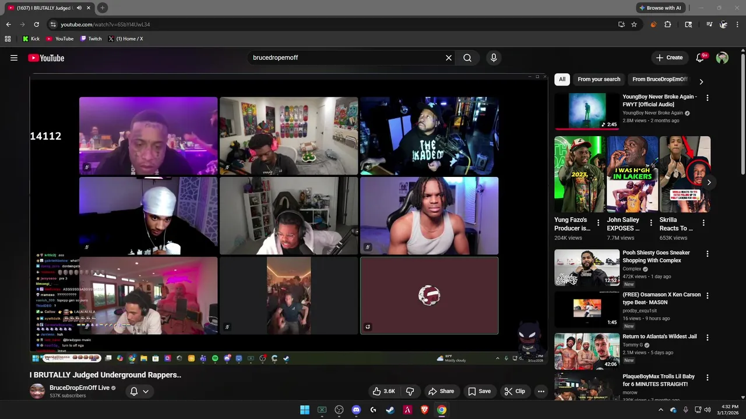
Task: Open Pooh Shiesty Sneaker Shopping thumbnail
Action: click(x=586, y=267)
